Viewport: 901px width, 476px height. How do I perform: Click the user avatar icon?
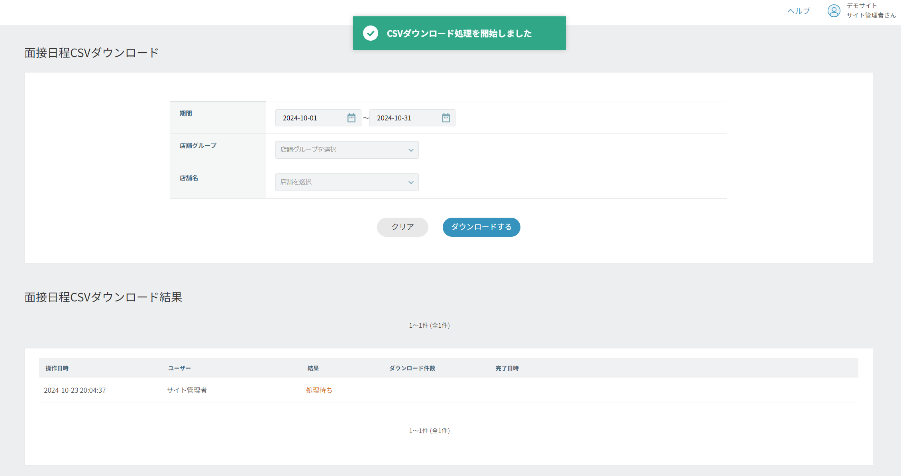click(834, 11)
